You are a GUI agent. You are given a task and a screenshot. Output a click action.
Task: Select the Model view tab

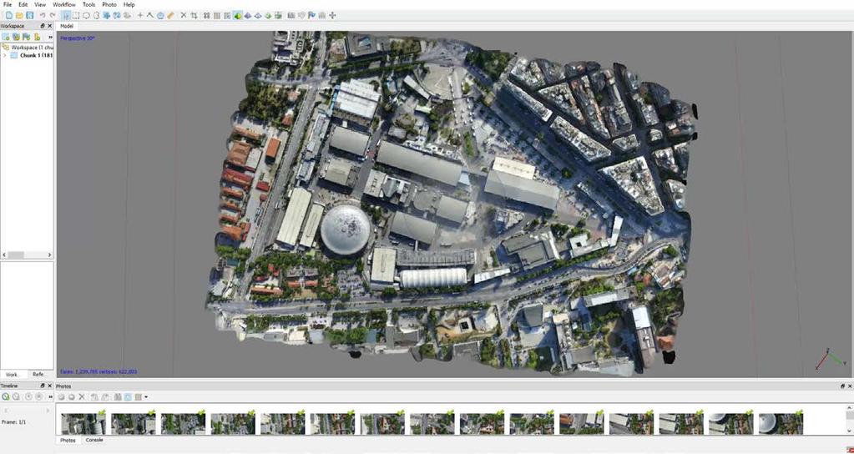point(67,26)
